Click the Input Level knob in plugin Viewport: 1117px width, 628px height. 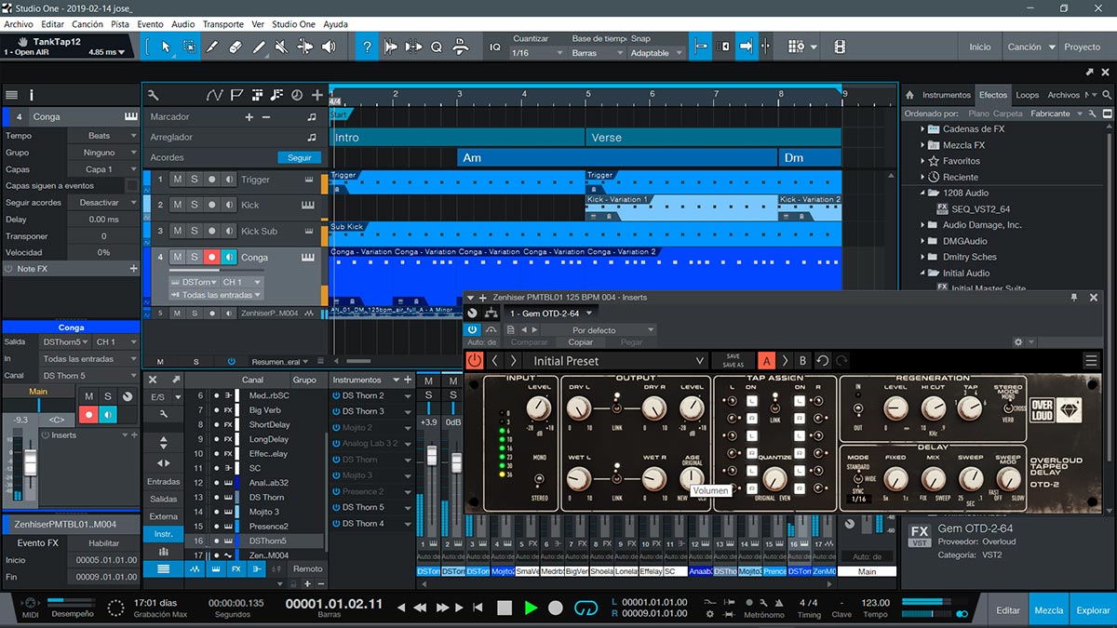tap(538, 408)
